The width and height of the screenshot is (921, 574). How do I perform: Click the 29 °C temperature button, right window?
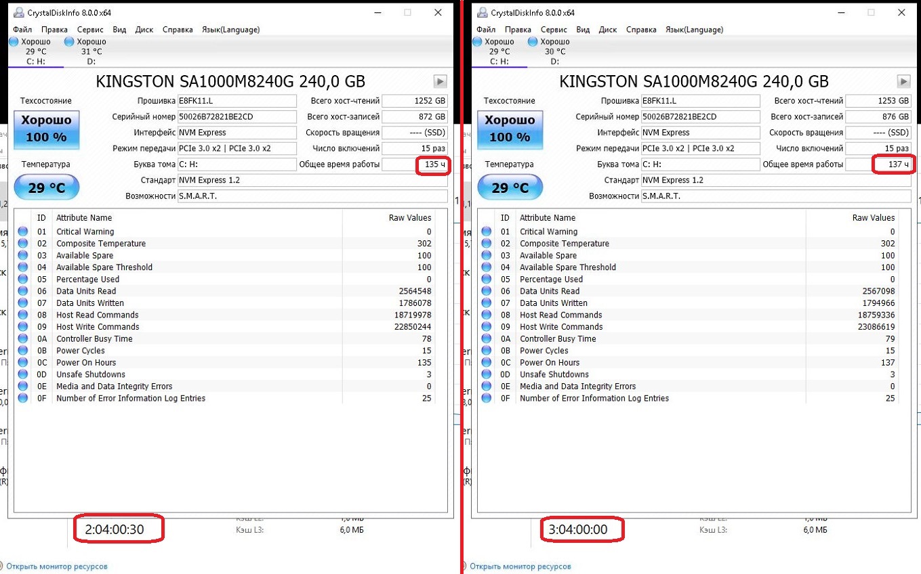(510, 187)
